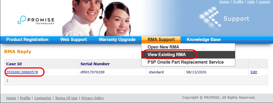Viewport: 273px width, 103px height.
Task: Click the copyright PROMISE footer text
Action: point(219,98)
